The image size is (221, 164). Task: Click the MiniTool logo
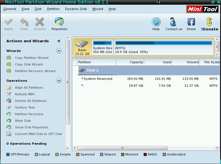[x=202, y=9]
